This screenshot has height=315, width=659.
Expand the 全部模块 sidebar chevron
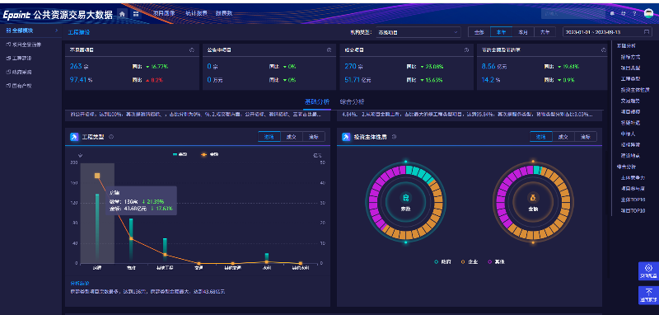(x=56, y=31)
